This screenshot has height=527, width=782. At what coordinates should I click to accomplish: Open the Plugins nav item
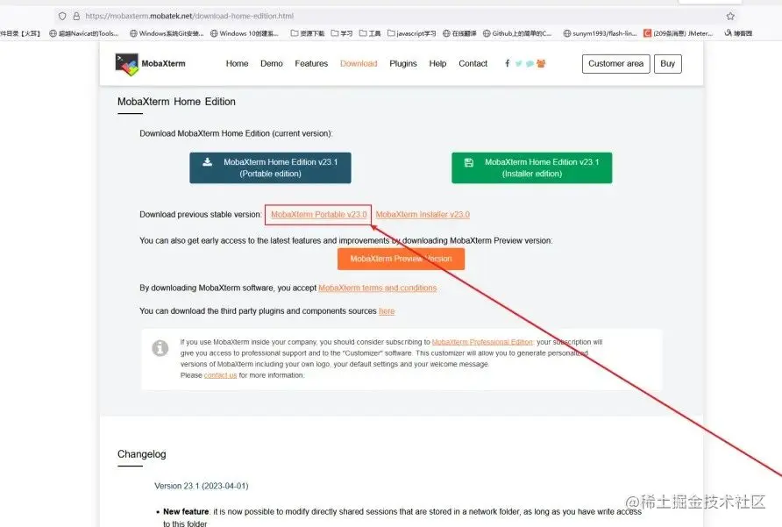click(x=403, y=63)
